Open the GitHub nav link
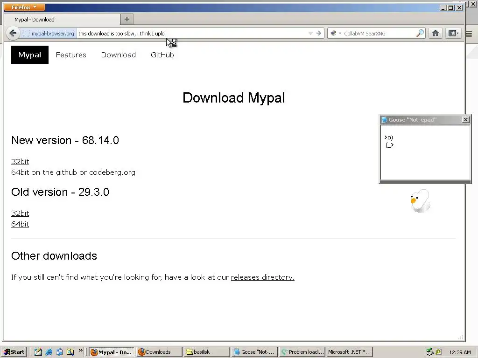The width and height of the screenshot is (478, 358). tap(162, 55)
